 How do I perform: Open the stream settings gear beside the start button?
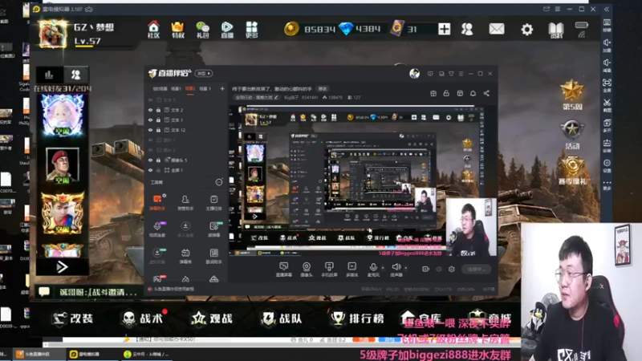pyautogui.click(x=452, y=269)
